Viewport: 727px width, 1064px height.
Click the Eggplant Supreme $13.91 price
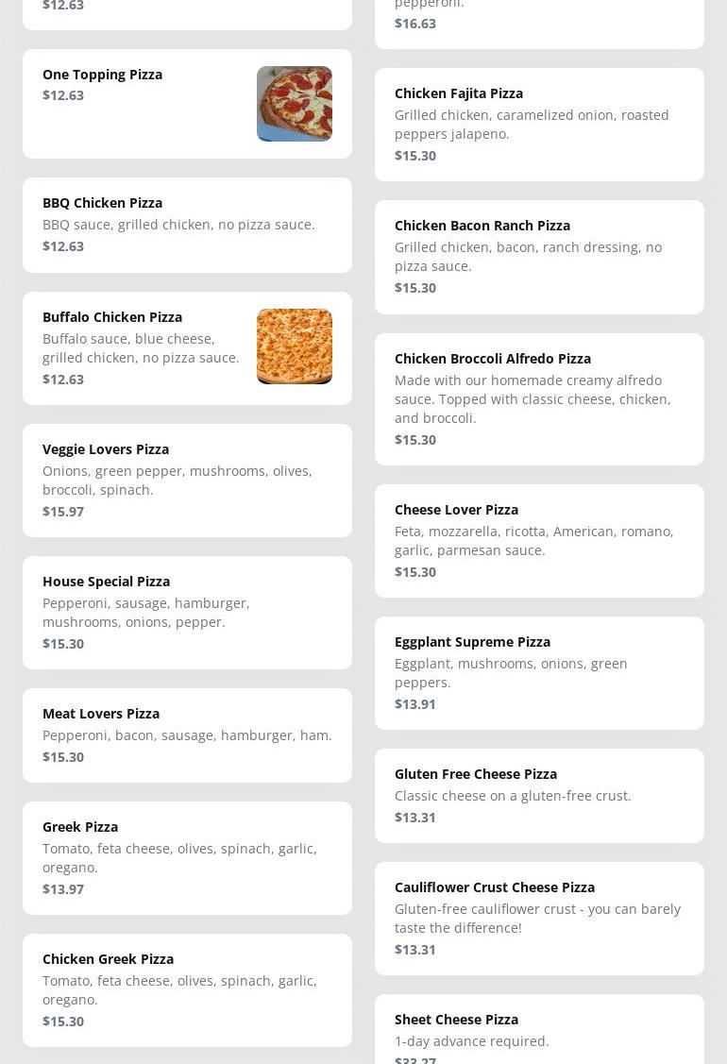(x=415, y=704)
